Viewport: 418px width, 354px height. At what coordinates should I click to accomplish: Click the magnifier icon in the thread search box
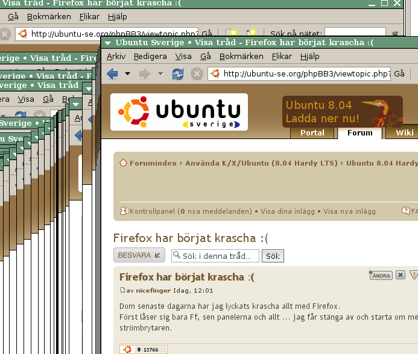(x=177, y=255)
